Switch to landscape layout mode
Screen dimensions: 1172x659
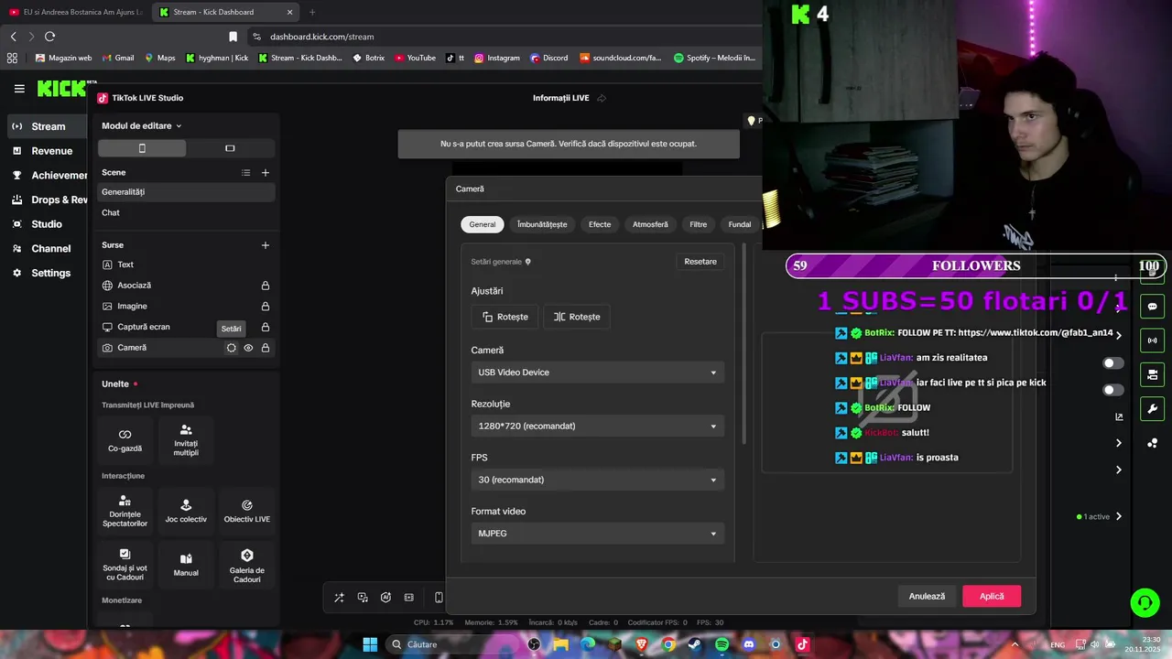click(x=230, y=148)
